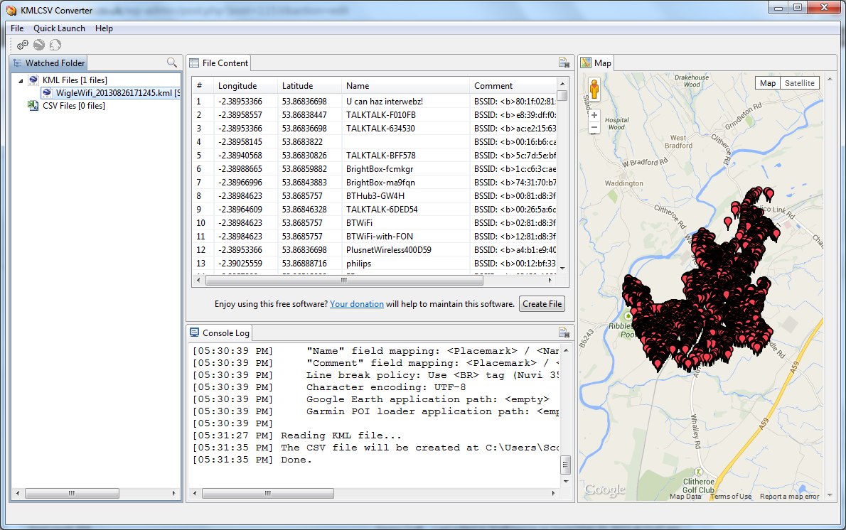Click the Garmin globe toolbar icon

55,45
